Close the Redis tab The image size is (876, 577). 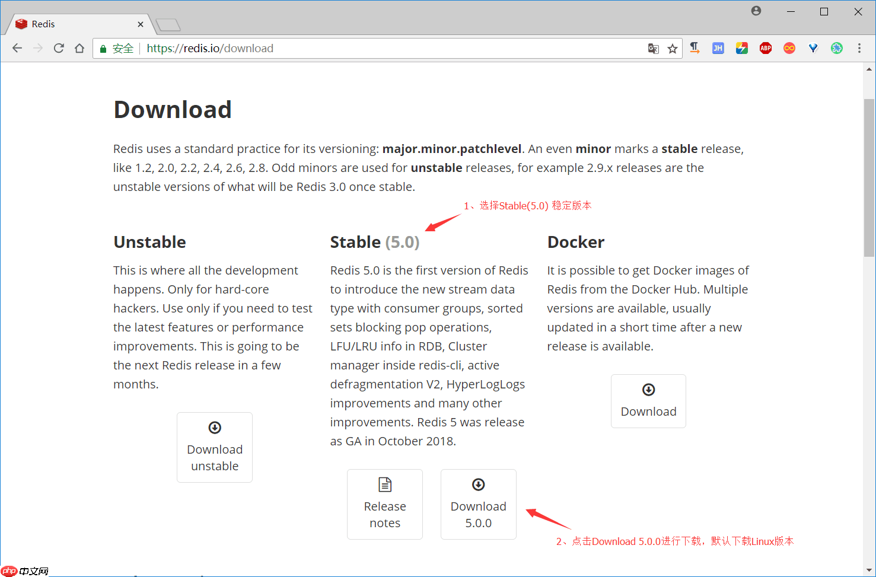coord(141,24)
